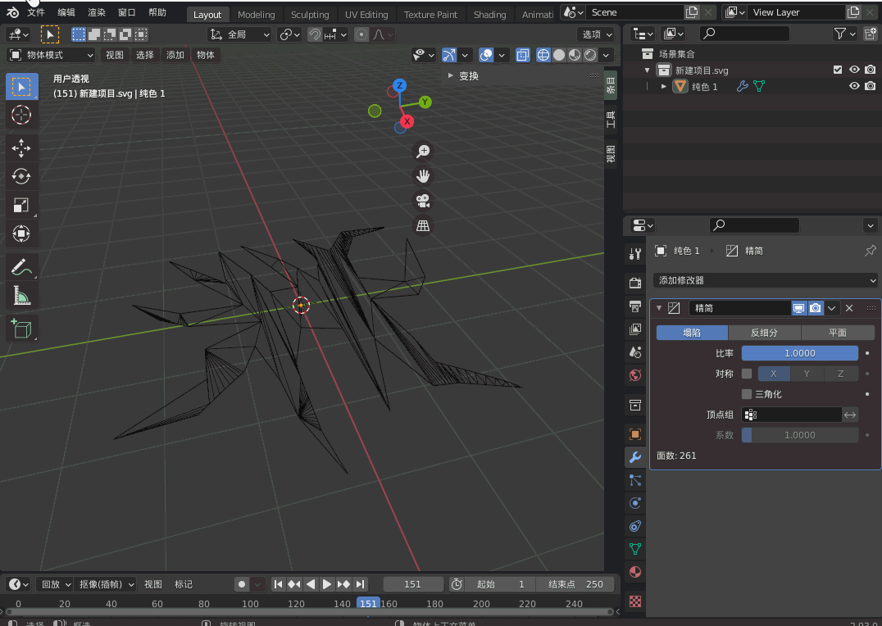Open the View Layer properties tab
The image size is (882, 626).
[635, 329]
